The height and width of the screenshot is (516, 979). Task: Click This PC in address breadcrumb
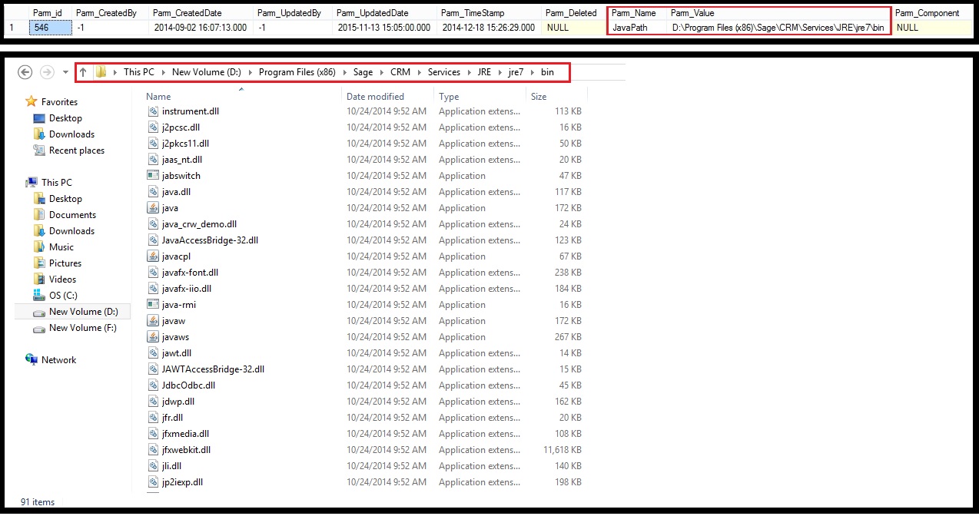click(x=139, y=72)
